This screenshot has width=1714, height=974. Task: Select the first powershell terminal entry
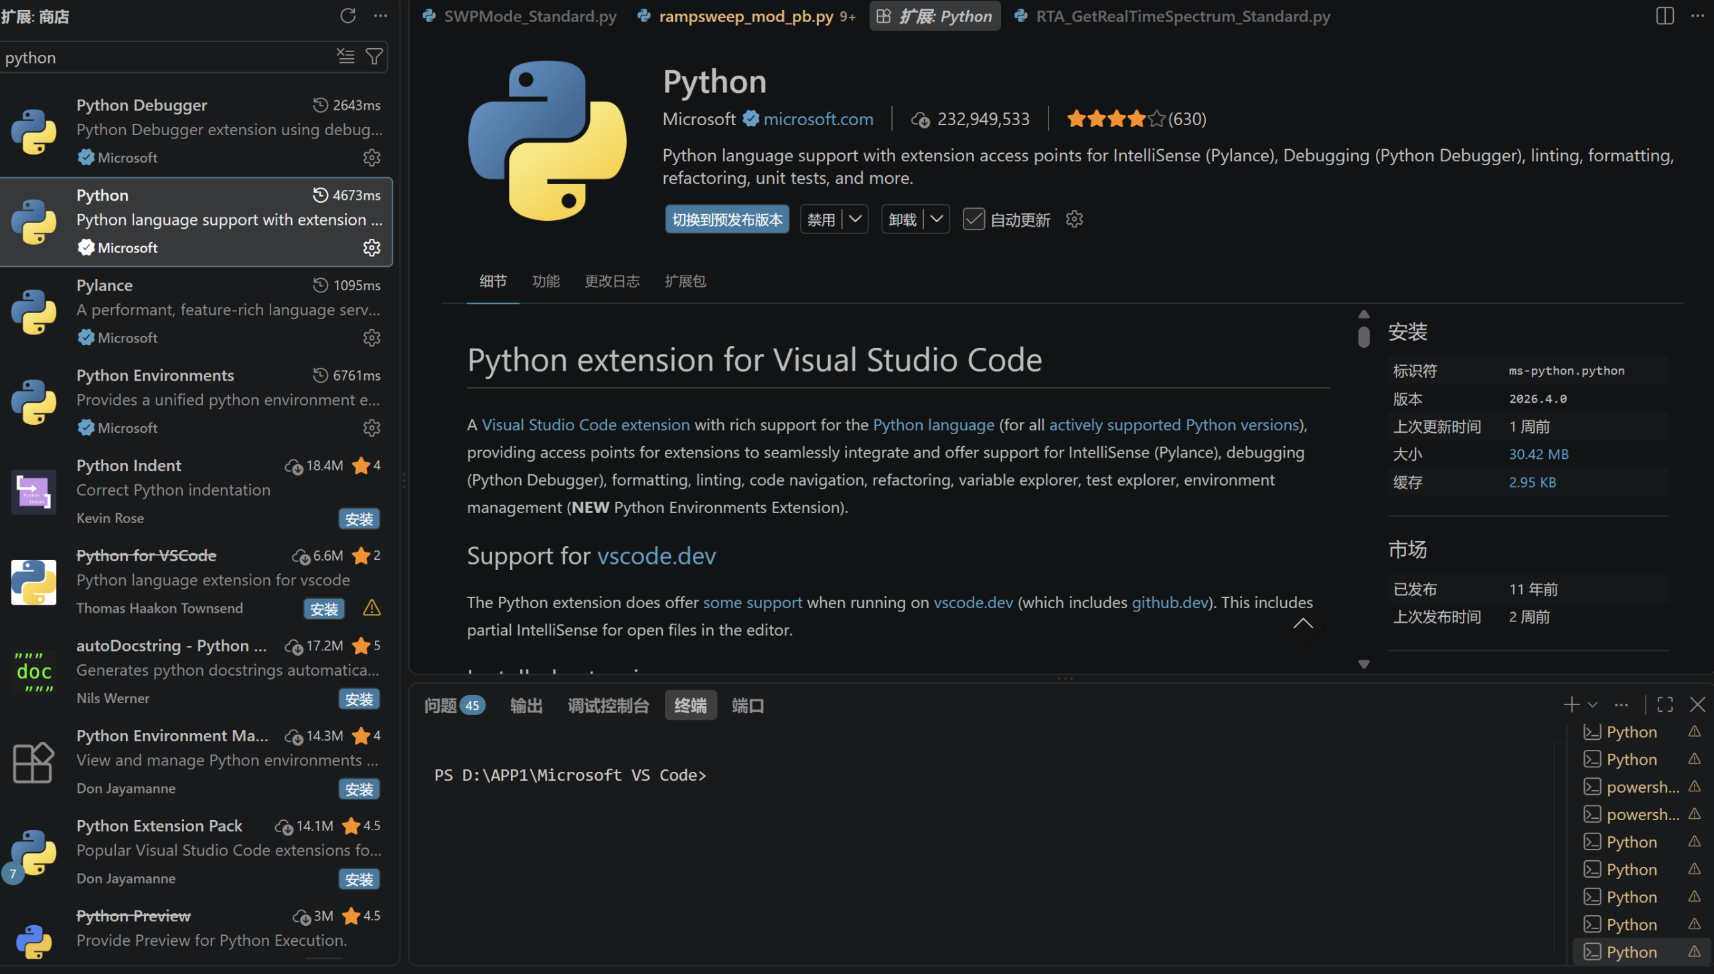1641,787
